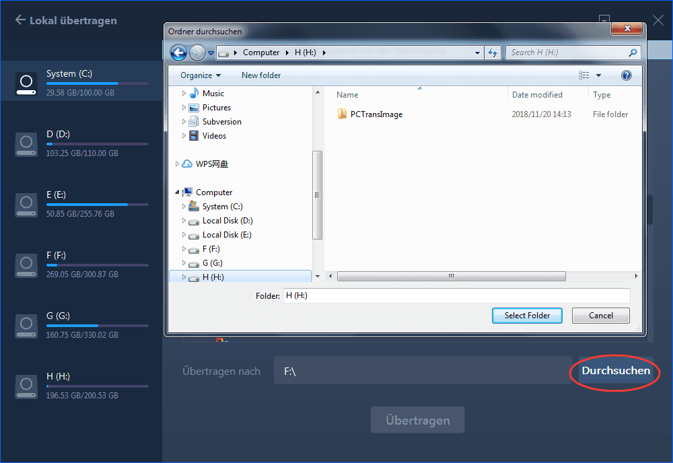Click the Durchsuchen button

pyautogui.click(x=616, y=371)
